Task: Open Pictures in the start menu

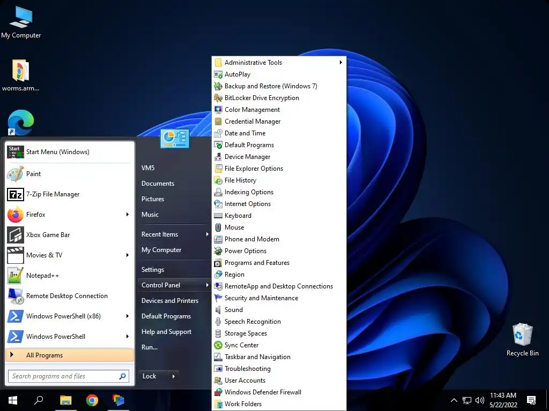Action: (x=153, y=199)
